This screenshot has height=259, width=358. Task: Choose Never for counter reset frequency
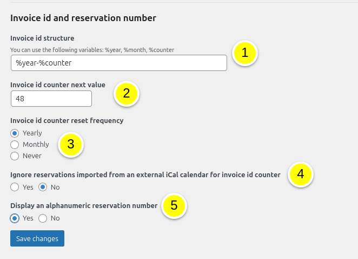coord(15,156)
